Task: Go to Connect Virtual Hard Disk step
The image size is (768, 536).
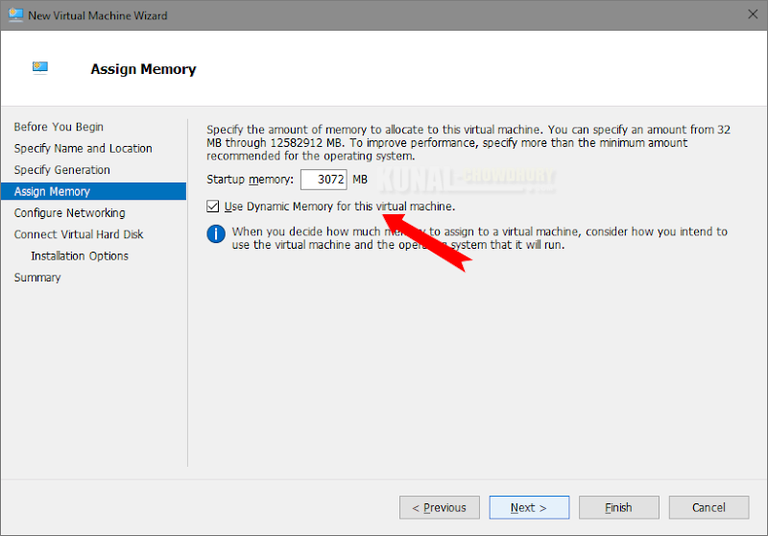Action: click(x=79, y=234)
